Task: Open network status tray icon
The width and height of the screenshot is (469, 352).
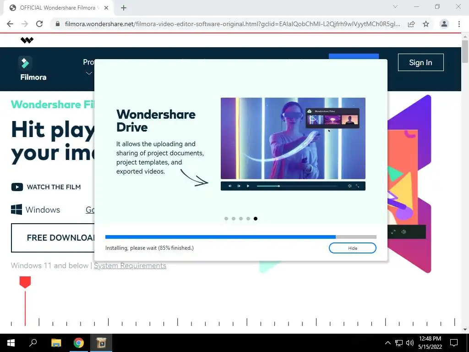Action: pyautogui.click(x=399, y=343)
